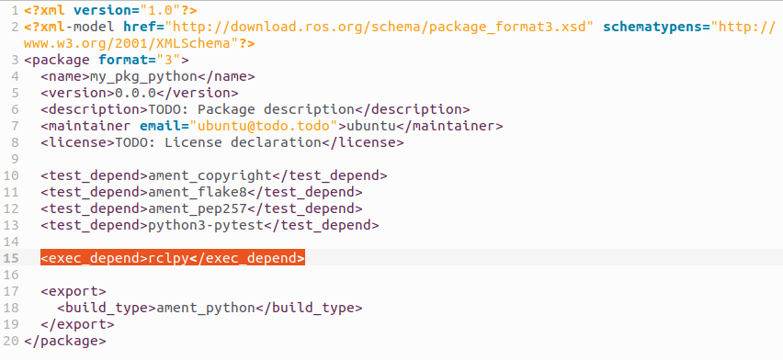
Task: Click the closing /package tag
Action: coord(65,341)
